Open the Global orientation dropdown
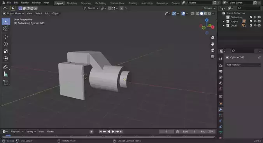Viewport: 263px width, 143px height. 91,8
